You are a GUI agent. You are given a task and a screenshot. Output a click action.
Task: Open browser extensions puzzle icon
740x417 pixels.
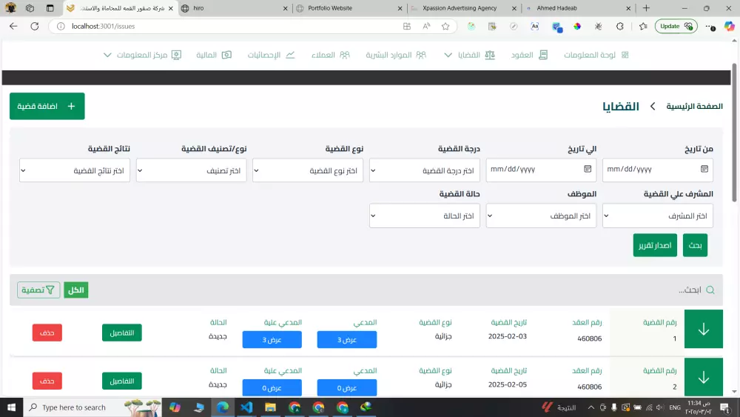tap(619, 27)
